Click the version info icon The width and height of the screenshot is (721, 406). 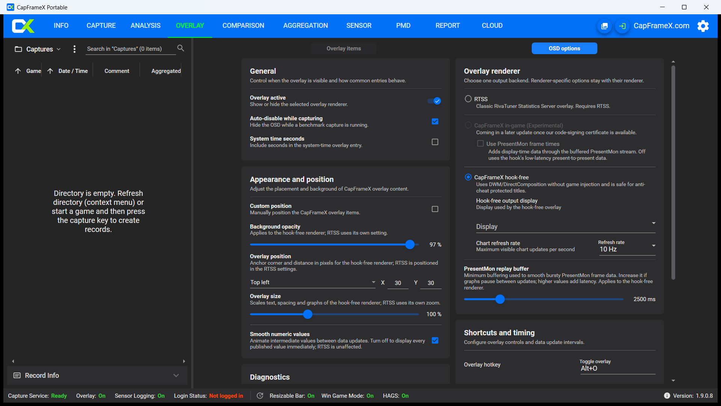pyautogui.click(x=667, y=395)
